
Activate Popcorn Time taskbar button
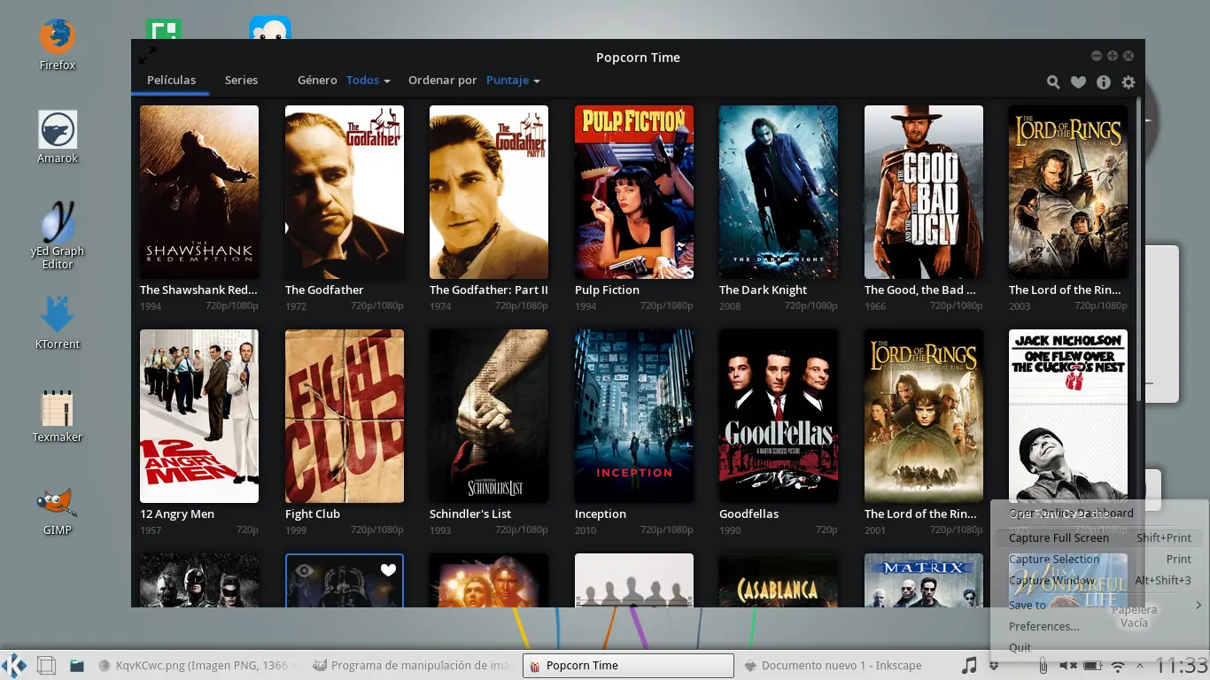628,665
